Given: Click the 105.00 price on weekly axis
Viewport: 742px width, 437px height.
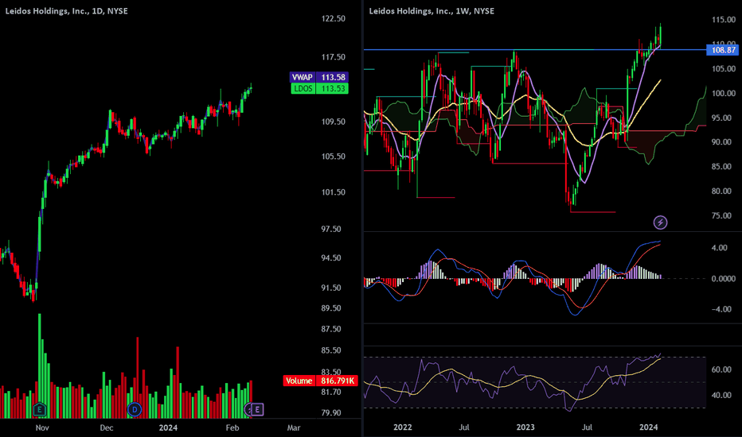Looking at the screenshot, I should point(724,68).
